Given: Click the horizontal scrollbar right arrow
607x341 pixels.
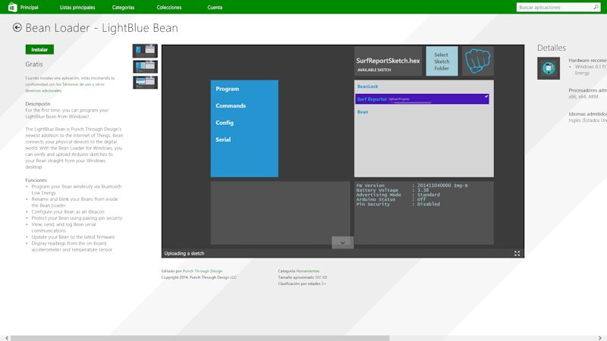Looking at the screenshot, I should (x=600, y=338).
